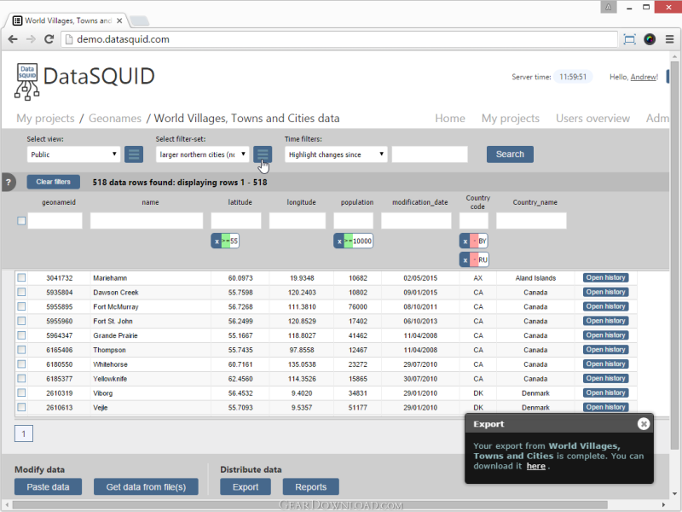Click the vertical page scrollbar
The image size is (682, 512).
coord(674,254)
